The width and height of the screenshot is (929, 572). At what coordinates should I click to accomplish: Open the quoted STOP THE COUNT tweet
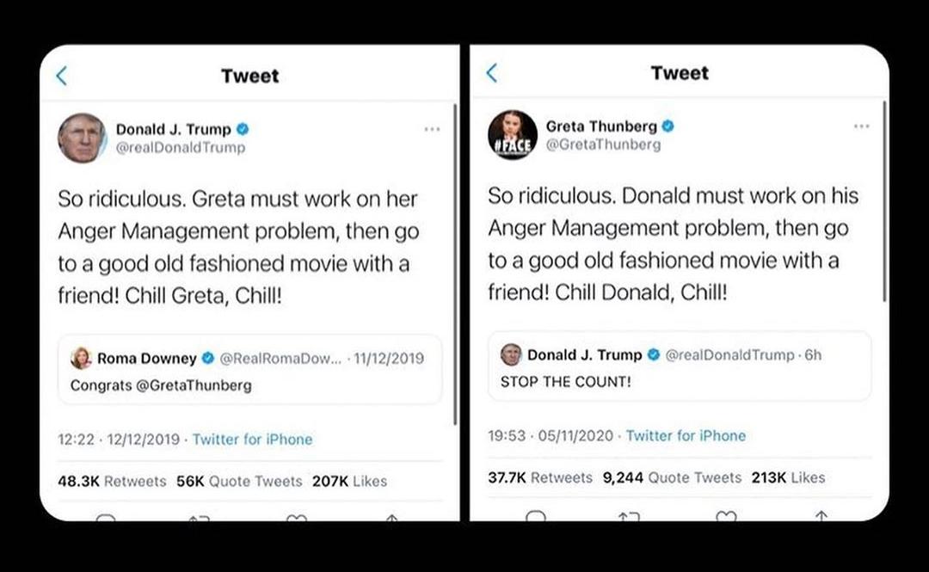point(679,367)
